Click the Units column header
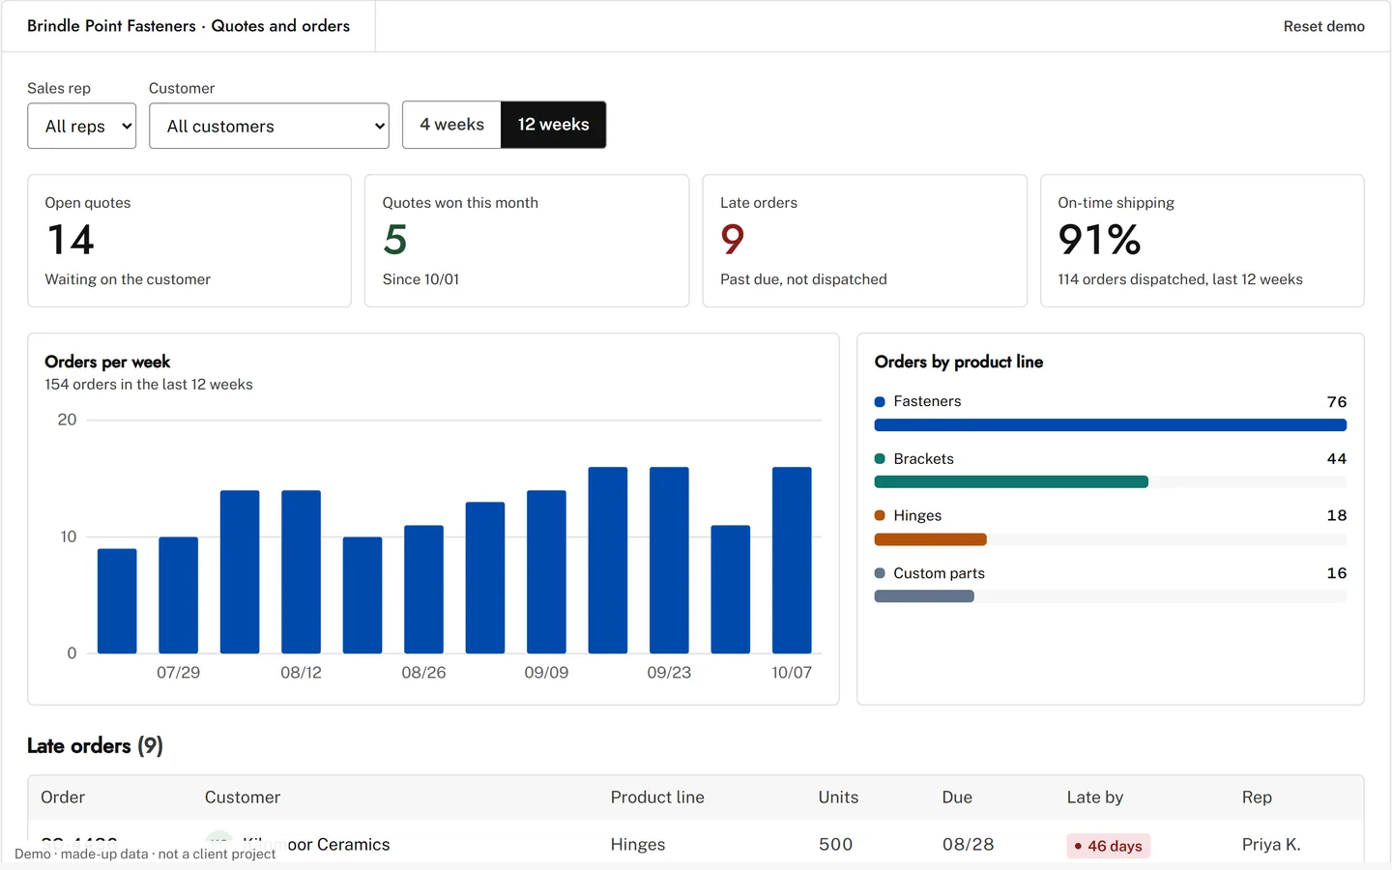The width and height of the screenshot is (1392, 870). click(838, 797)
